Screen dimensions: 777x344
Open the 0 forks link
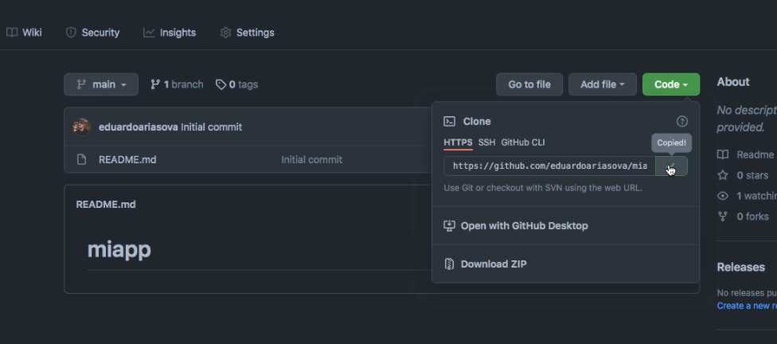click(752, 216)
